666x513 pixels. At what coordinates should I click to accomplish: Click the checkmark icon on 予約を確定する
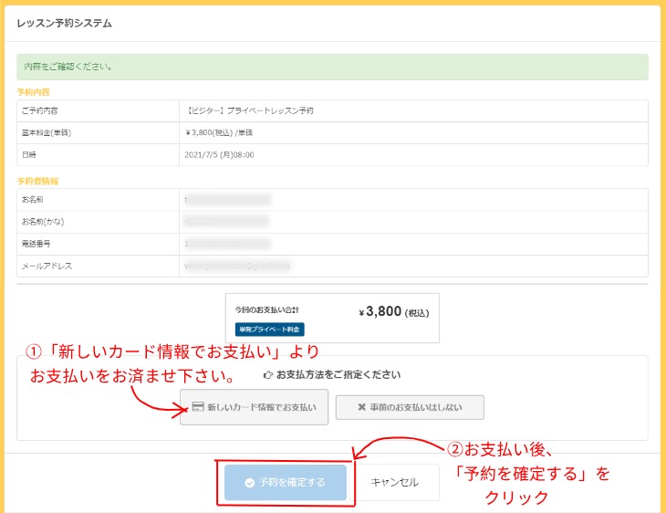tap(249, 483)
